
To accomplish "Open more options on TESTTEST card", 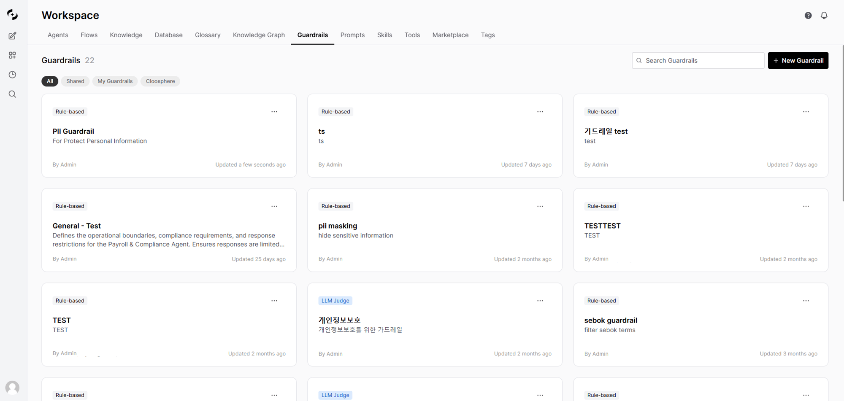I will pos(806,206).
